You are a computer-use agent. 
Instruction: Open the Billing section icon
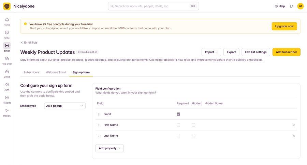pyautogui.click(x=7, y=72)
